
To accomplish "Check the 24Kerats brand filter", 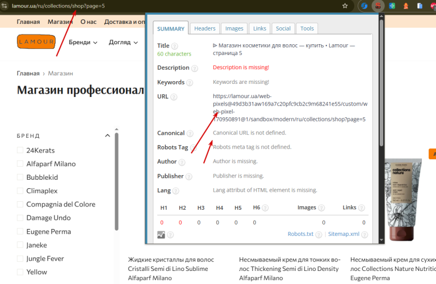I will [x=20, y=150].
